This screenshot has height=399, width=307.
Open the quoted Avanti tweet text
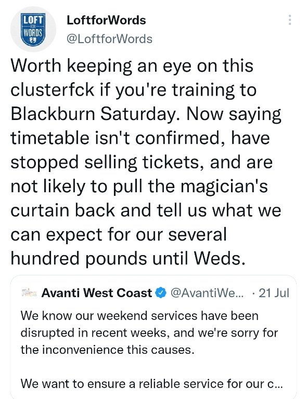tap(151, 350)
